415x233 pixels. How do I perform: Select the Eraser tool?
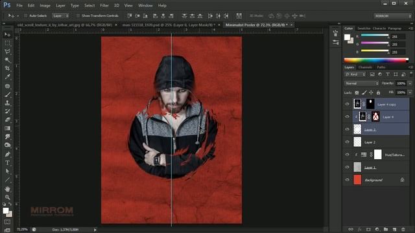7,120
